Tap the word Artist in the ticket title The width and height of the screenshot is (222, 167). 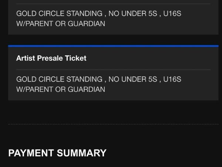pyautogui.click(x=25, y=58)
